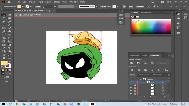Select the Hand tool
Image resolution: width=189 pixels, height=106 pixels.
click(x=4, y=58)
